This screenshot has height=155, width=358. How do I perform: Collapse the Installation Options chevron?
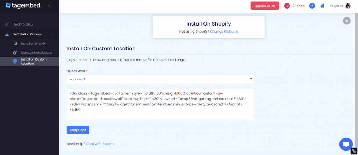tap(53, 34)
